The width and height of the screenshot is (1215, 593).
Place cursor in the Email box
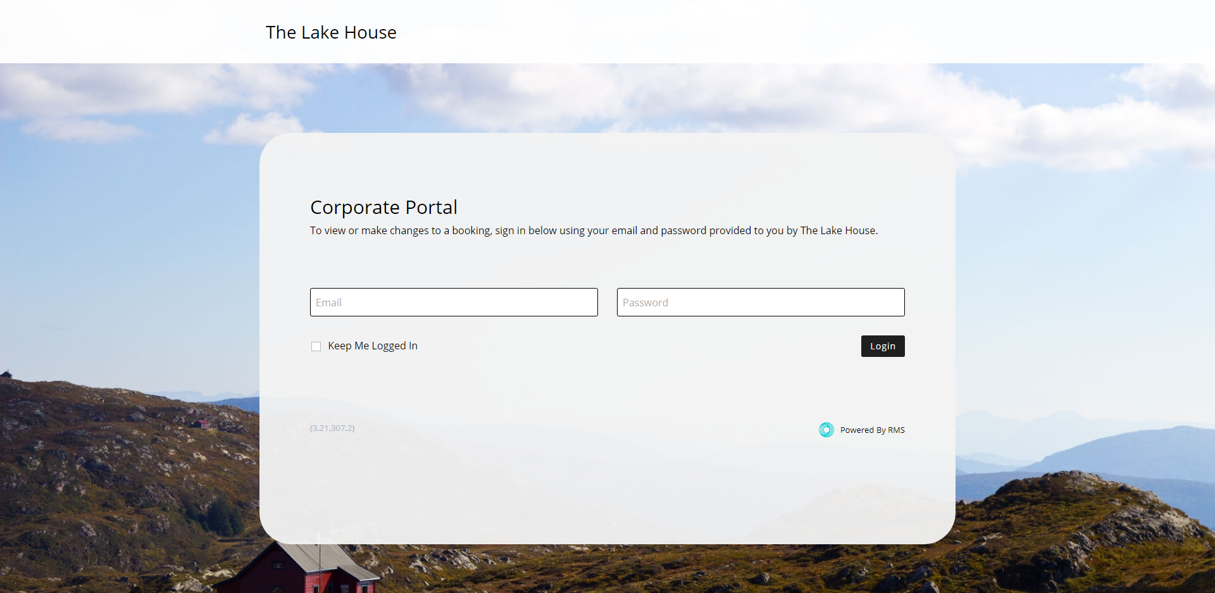(453, 302)
